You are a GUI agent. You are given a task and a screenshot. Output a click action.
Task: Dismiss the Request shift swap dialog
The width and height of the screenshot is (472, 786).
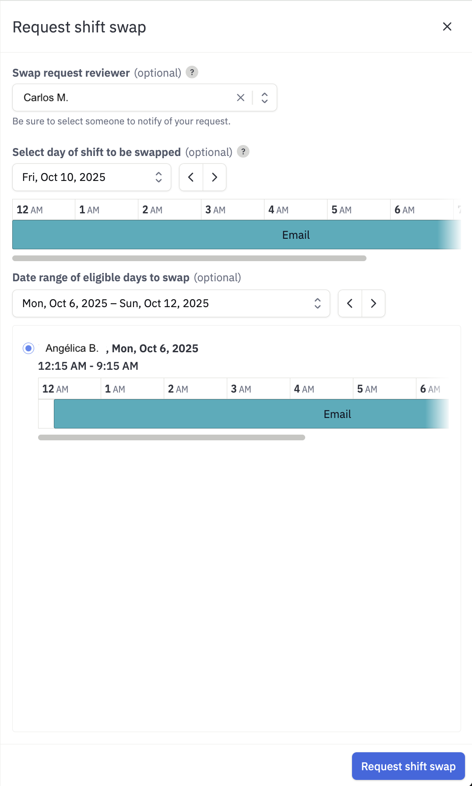click(447, 27)
